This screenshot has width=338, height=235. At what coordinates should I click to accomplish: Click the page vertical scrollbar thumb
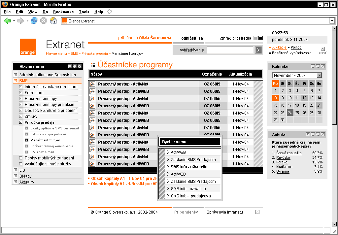tap(334, 77)
